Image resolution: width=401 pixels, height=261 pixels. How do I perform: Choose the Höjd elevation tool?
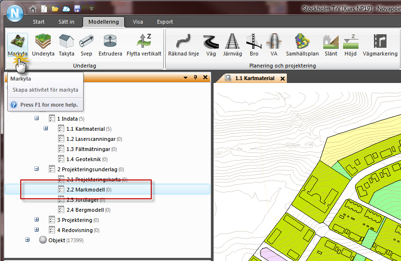coord(350,44)
